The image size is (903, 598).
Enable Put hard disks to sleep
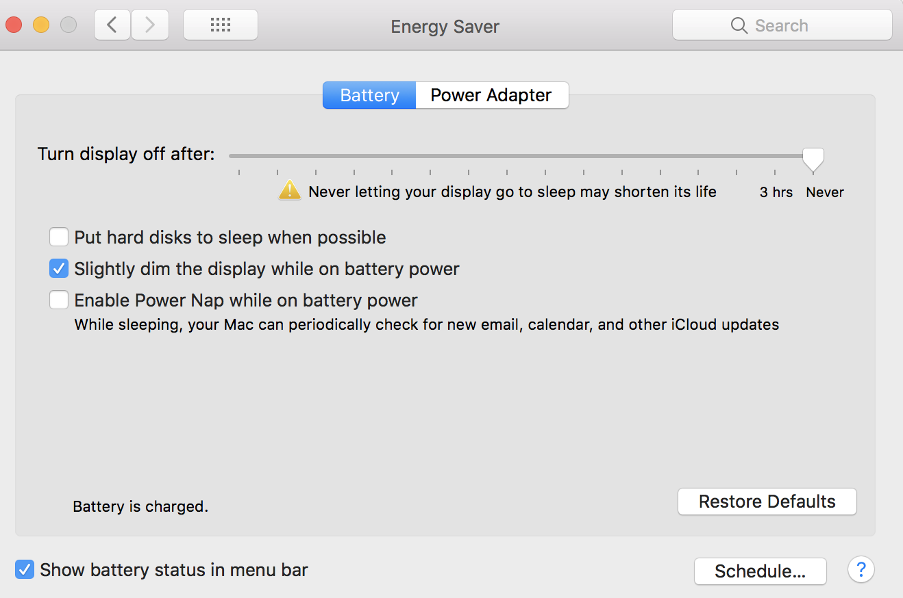tap(59, 237)
